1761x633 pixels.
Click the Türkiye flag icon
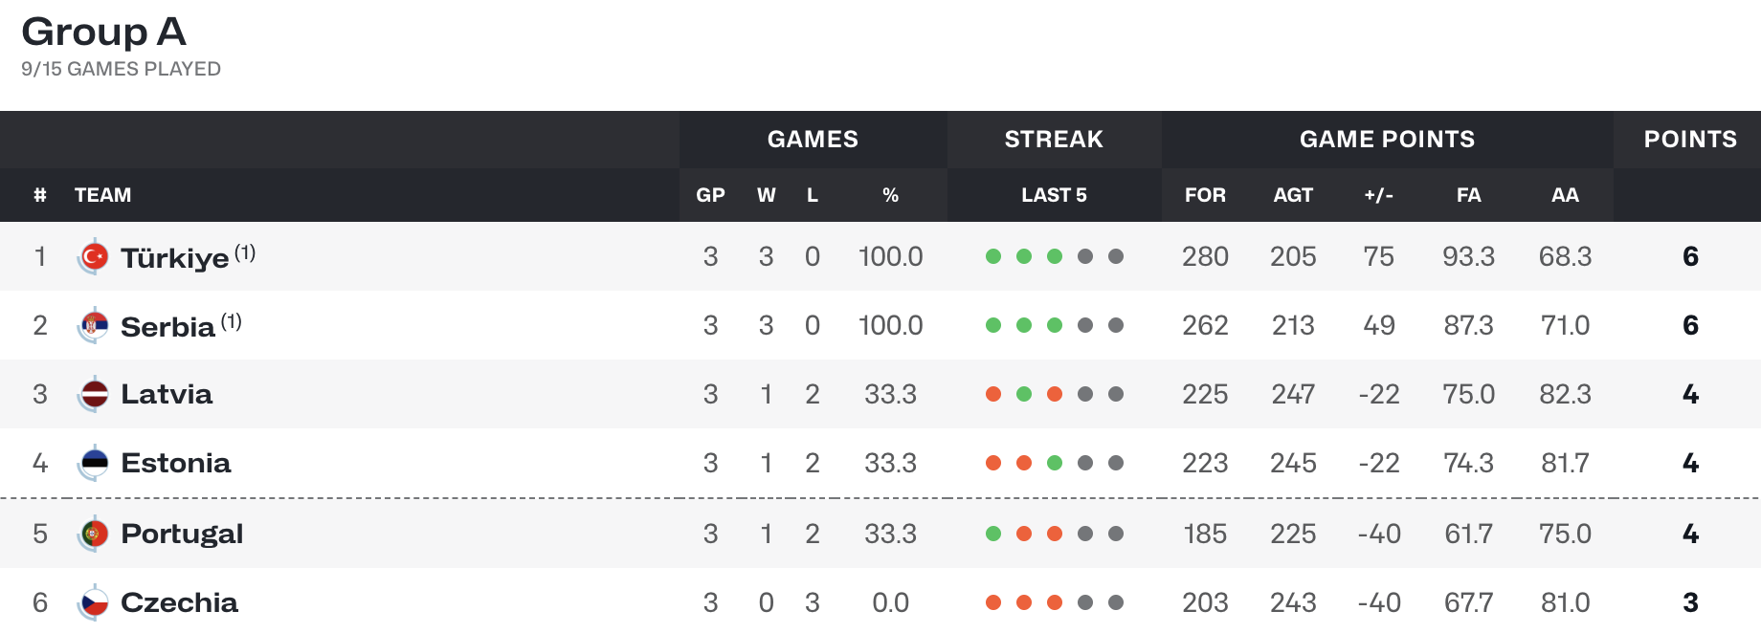click(93, 256)
